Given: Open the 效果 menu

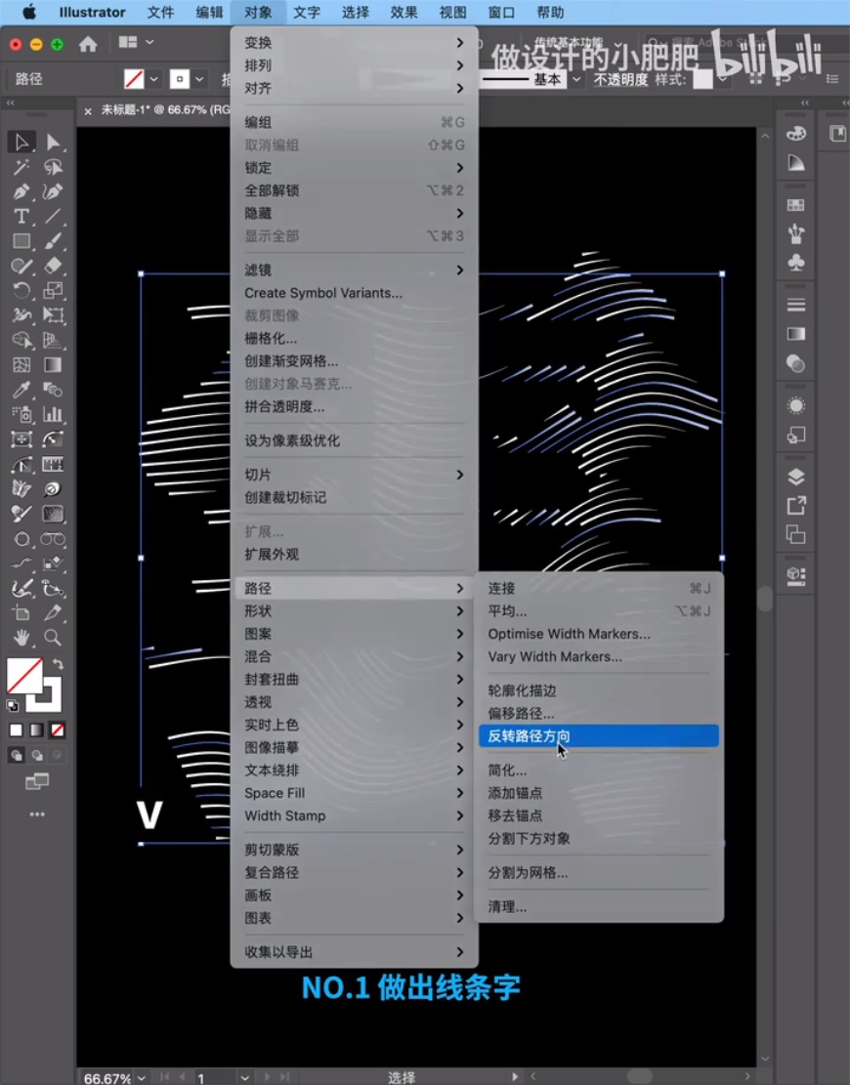Looking at the screenshot, I should (x=404, y=13).
